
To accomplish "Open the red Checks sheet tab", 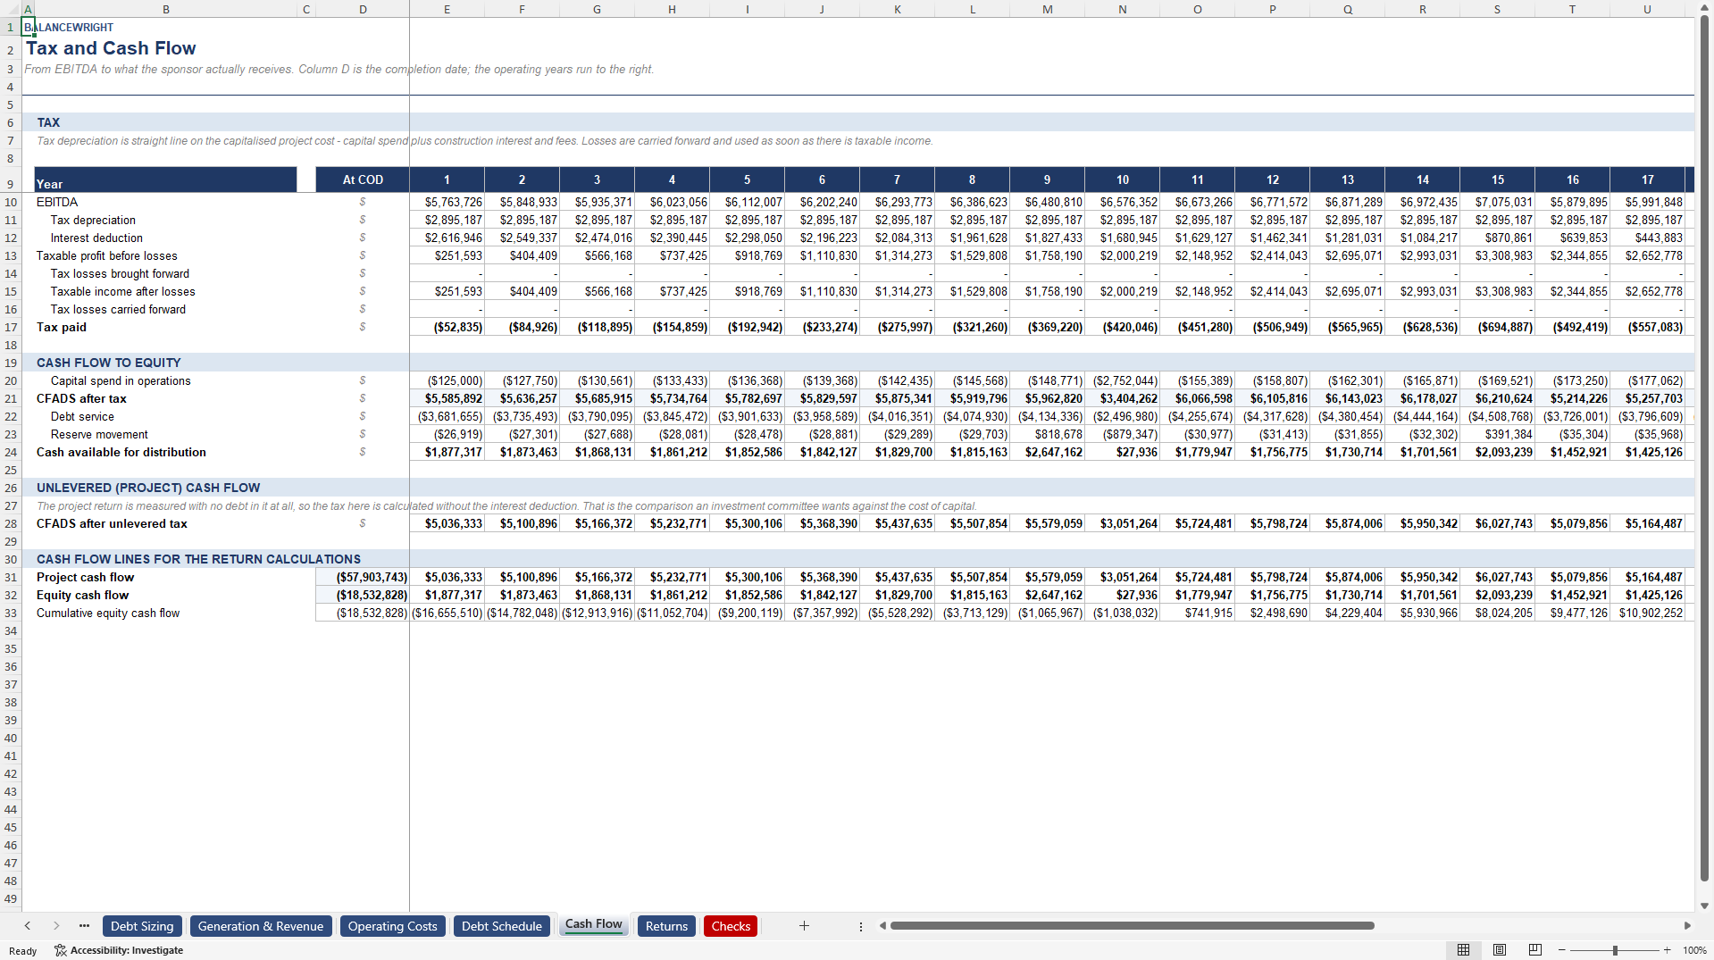I will pos(732,926).
